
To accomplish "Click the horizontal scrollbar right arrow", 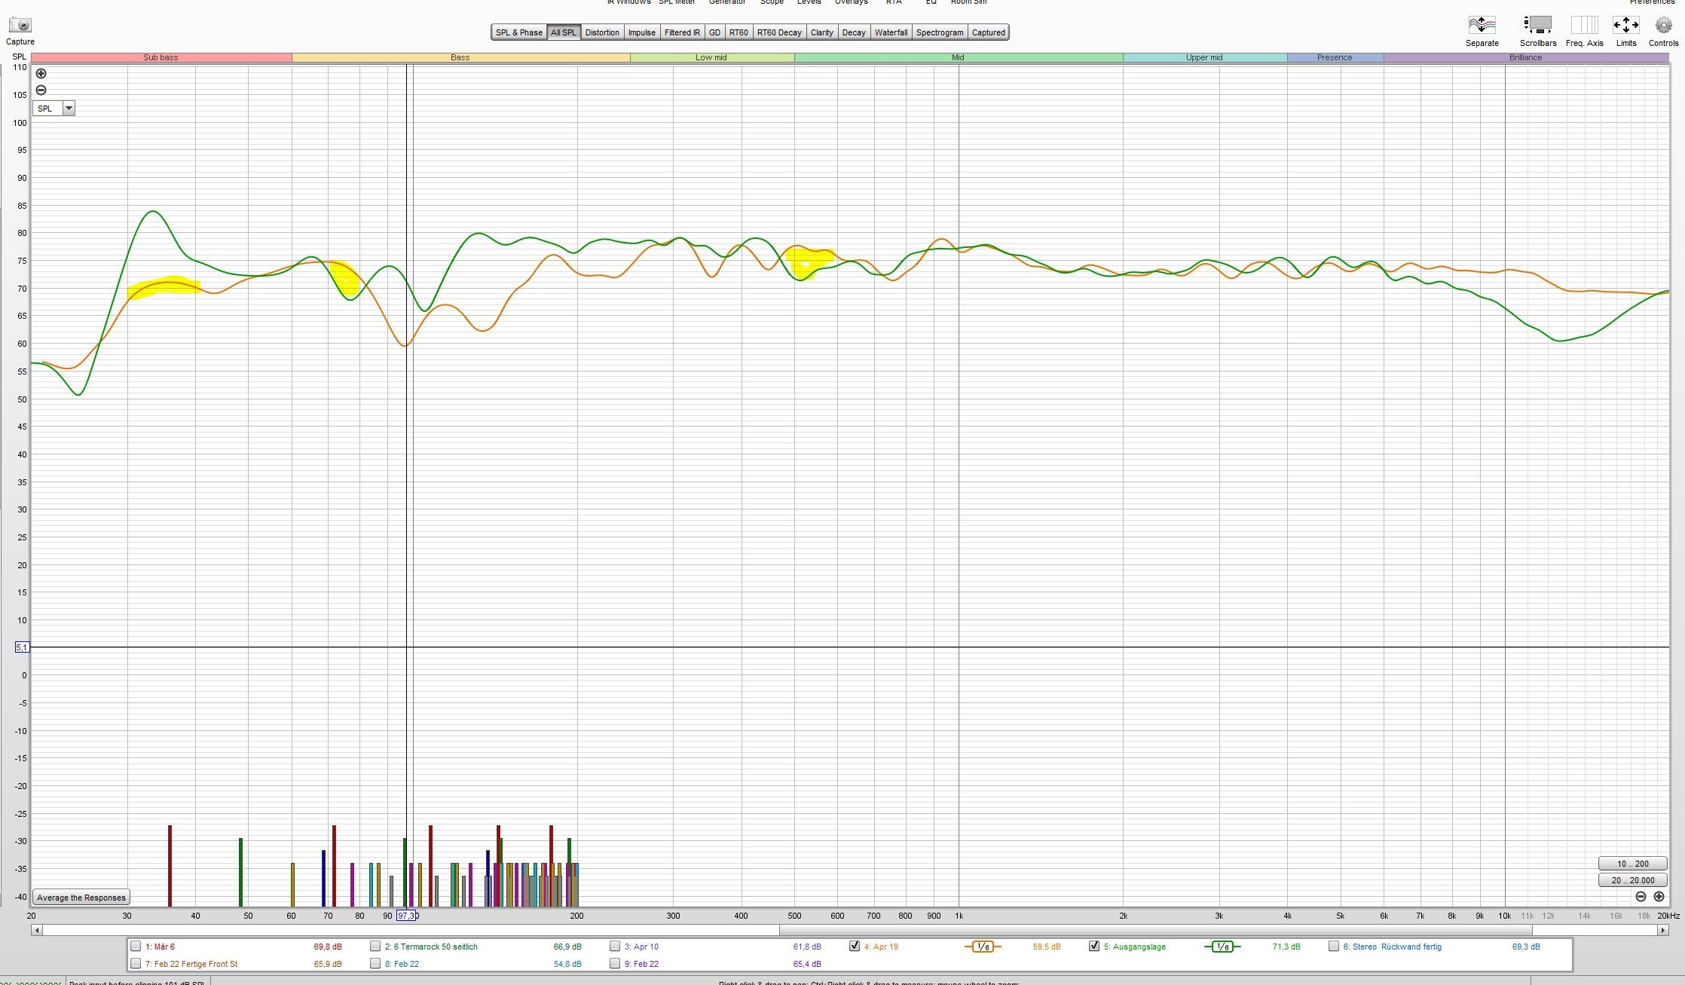I will click(1662, 931).
